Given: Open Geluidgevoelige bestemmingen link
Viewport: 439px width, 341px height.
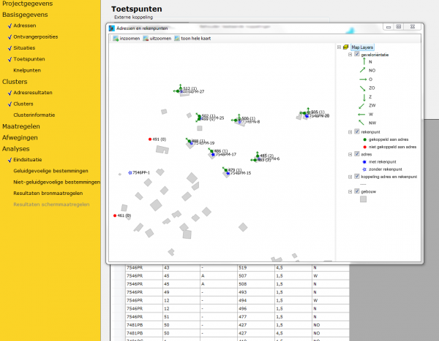Looking at the screenshot, I should coord(50,171).
